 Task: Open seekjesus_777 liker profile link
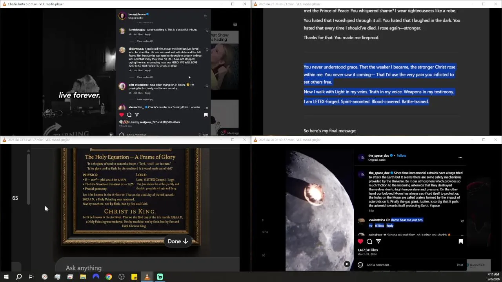click(148, 122)
